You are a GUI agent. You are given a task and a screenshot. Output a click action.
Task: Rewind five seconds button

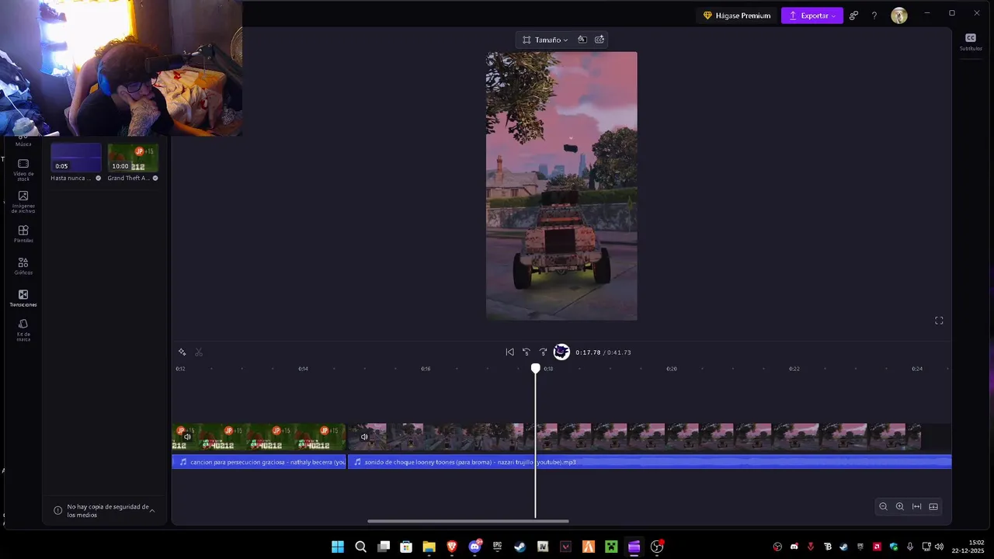(x=526, y=352)
